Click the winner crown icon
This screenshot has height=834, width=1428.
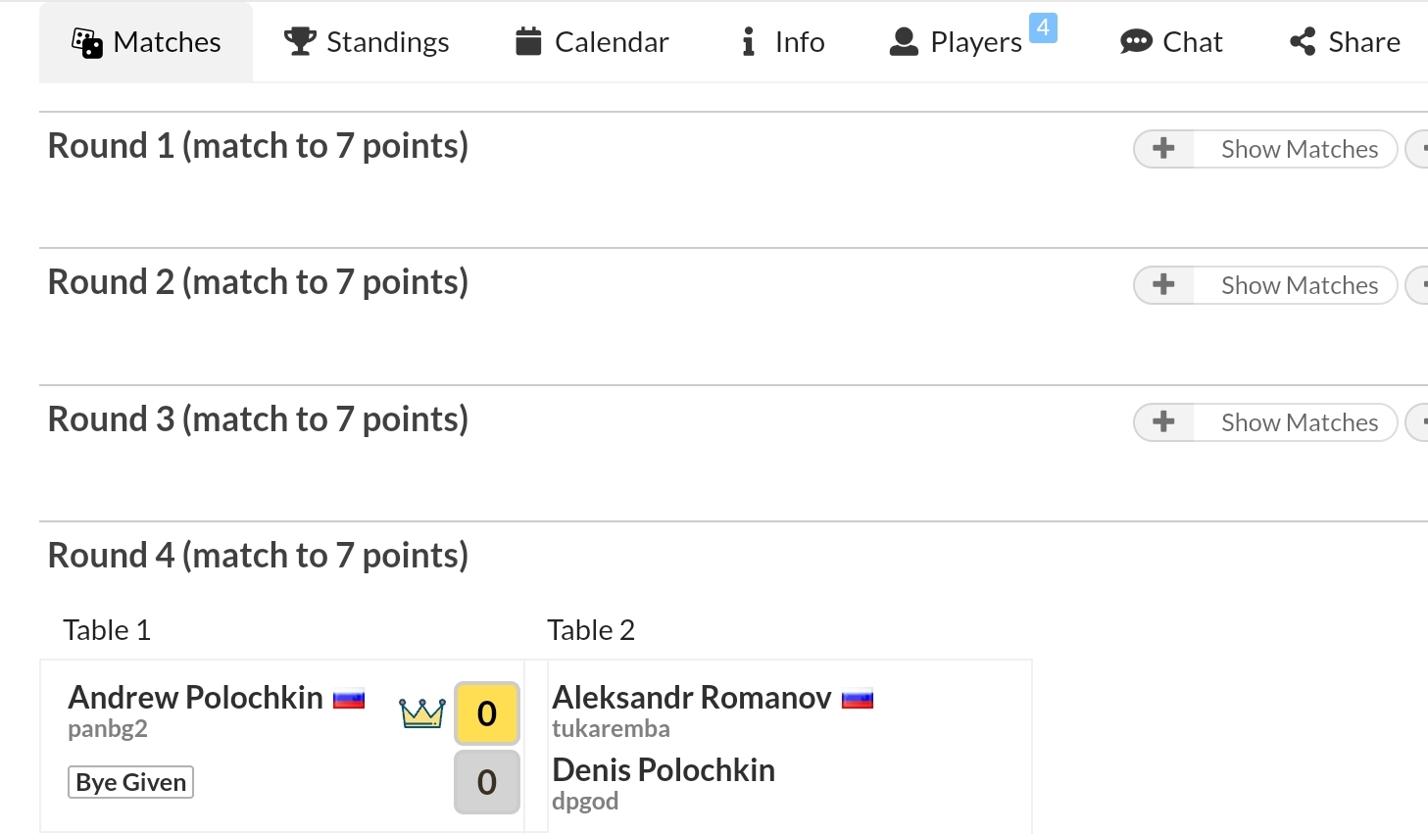tap(422, 712)
